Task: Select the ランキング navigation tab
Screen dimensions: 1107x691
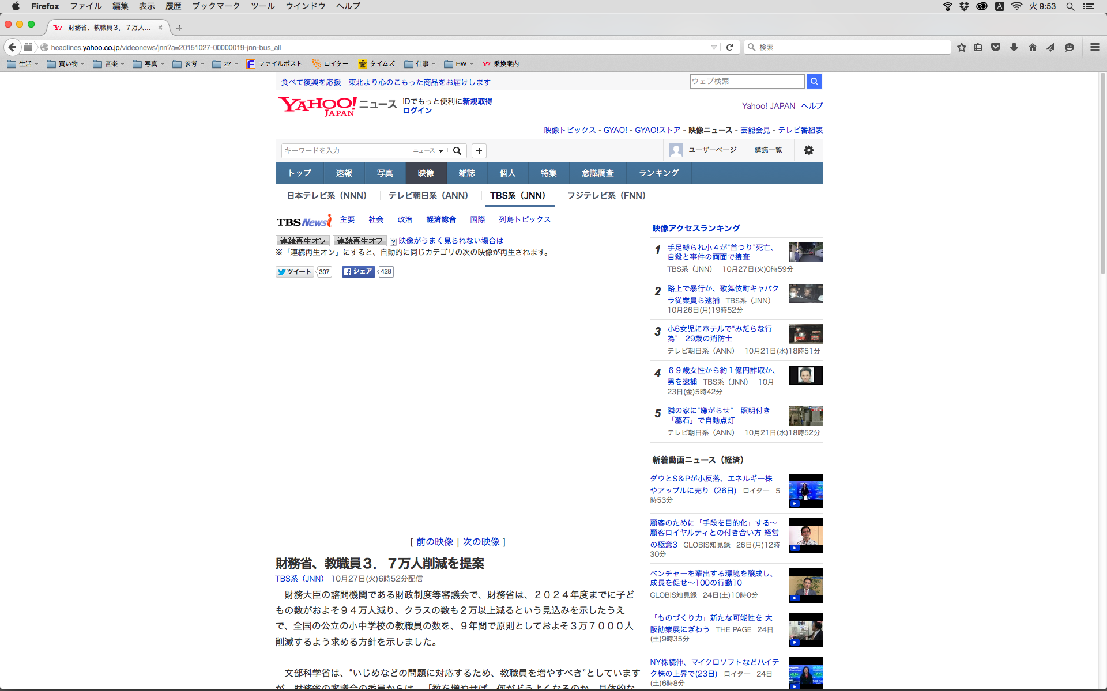Action: (658, 173)
